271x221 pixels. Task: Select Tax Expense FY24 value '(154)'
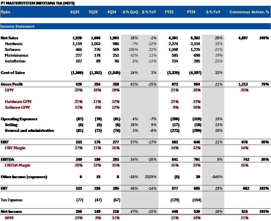[x=197, y=200]
